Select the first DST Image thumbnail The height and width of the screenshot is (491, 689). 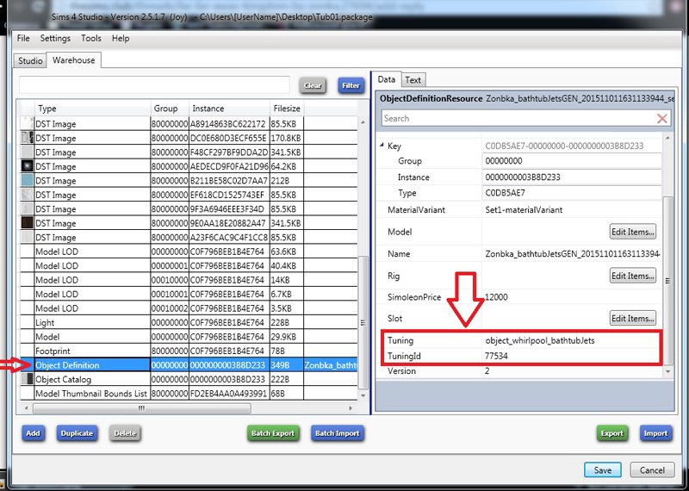[x=27, y=124]
